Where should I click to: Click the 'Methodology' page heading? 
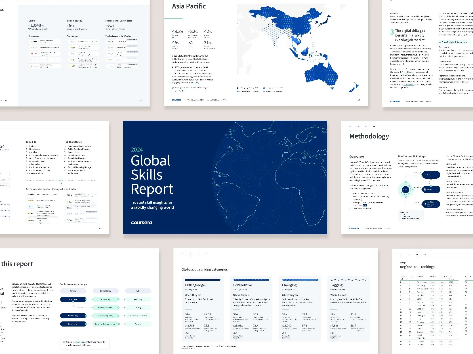pyautogui.click(x=369, y=136)
